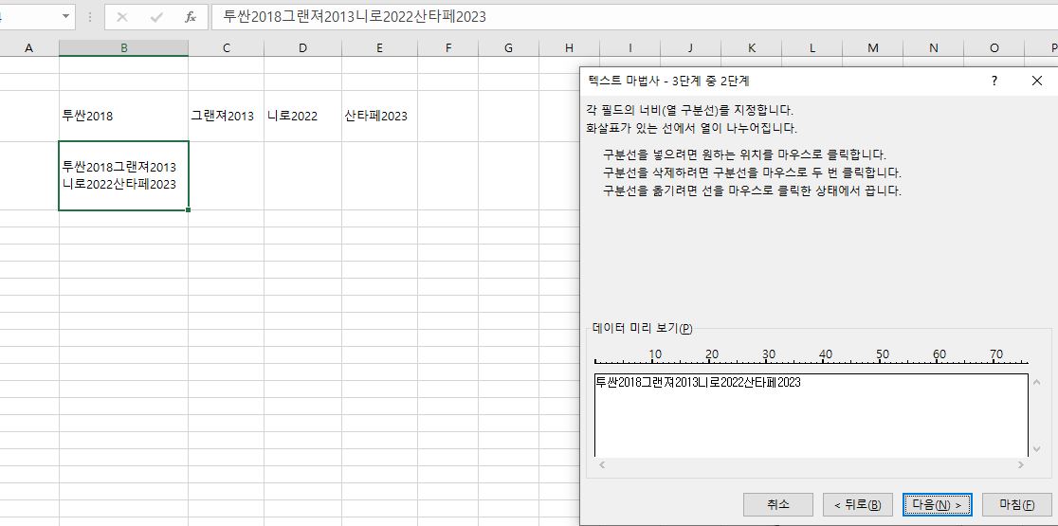Select column I header

click(x=629, y=48)
